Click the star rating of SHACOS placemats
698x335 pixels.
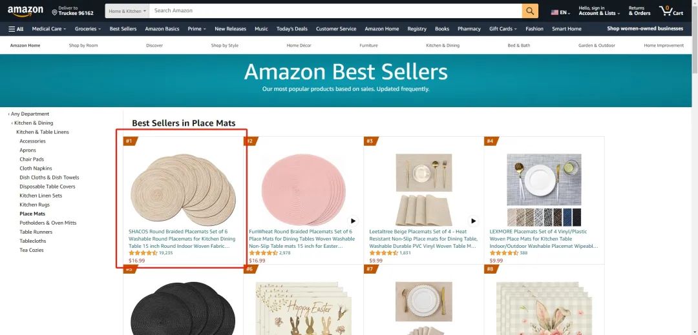(143, 253)
